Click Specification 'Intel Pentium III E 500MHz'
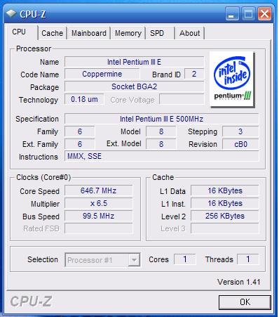Screen dimensions: 279x317 (161, 119)
